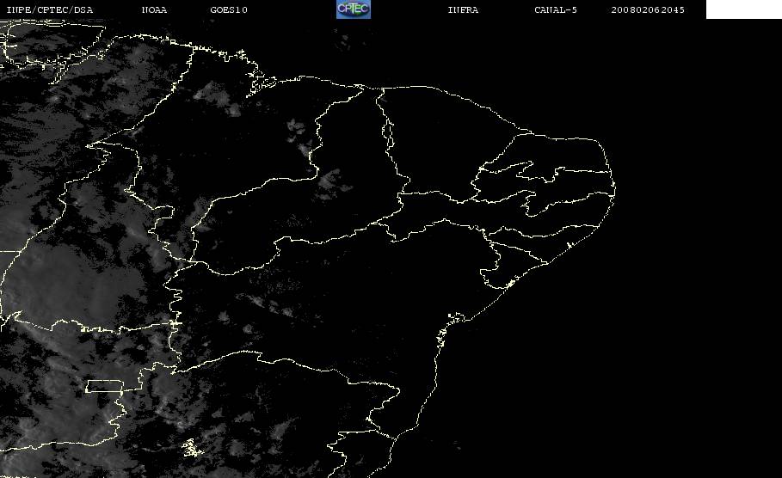
Task: Click the NOAA label in header
Action: 154,10
